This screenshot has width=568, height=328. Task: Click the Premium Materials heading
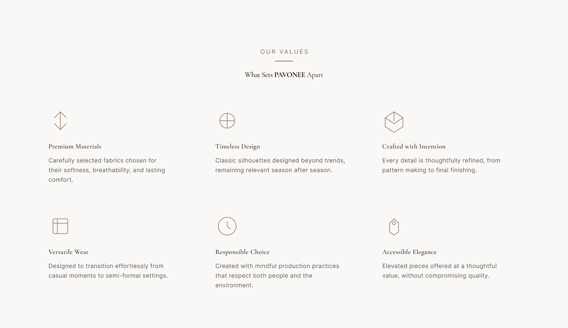point(75,147)
